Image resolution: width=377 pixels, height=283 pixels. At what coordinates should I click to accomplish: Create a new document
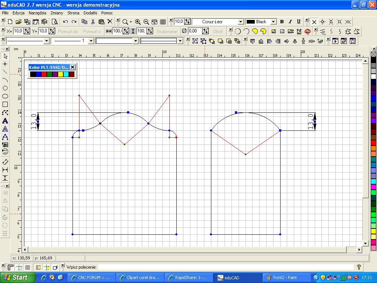pyautogui.click(x=10, y=22)
